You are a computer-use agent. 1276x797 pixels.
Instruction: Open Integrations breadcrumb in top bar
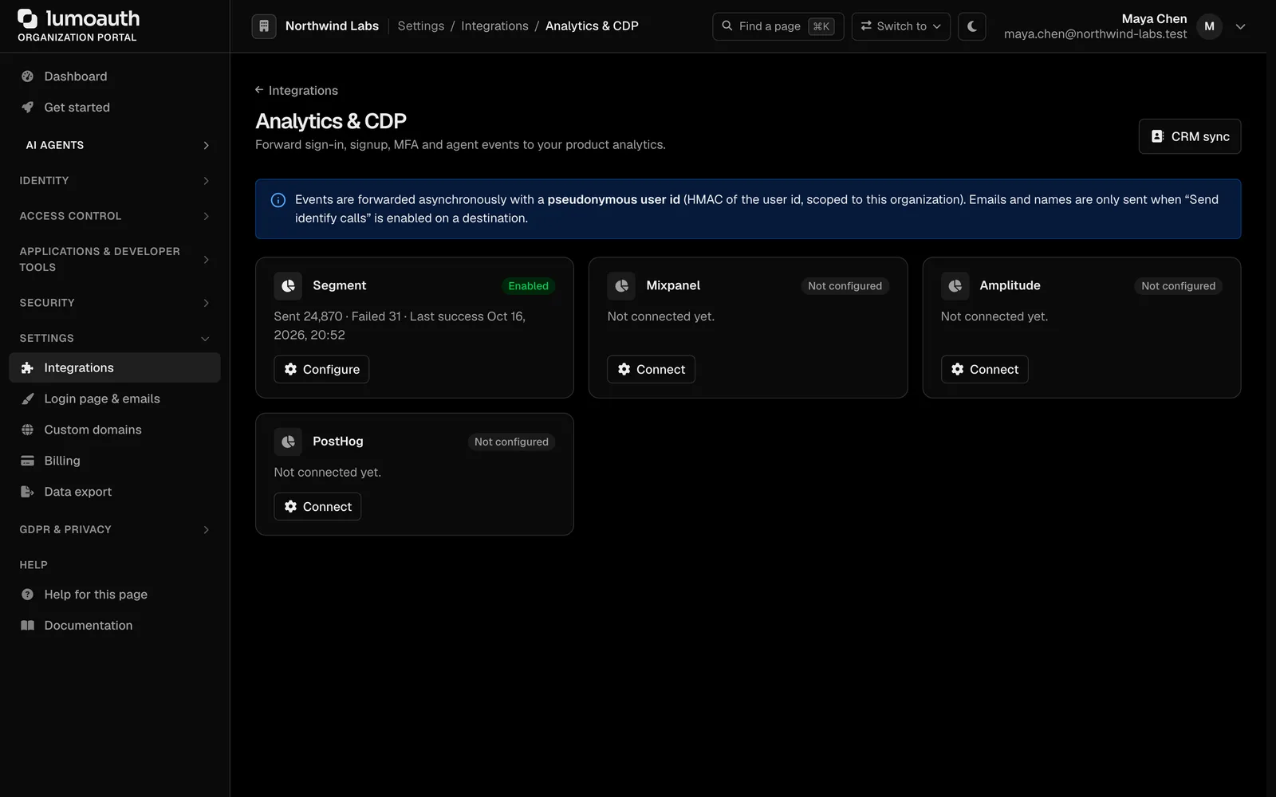[494, 26]
